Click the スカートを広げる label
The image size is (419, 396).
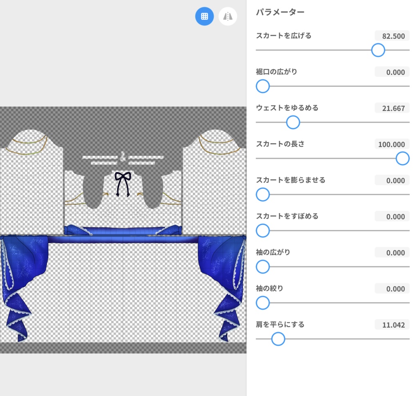tap(284, 36)
